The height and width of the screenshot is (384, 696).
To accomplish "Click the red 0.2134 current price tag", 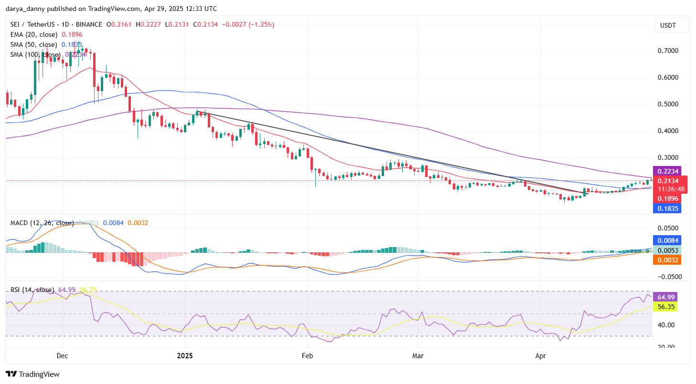I will click(669, 181).
